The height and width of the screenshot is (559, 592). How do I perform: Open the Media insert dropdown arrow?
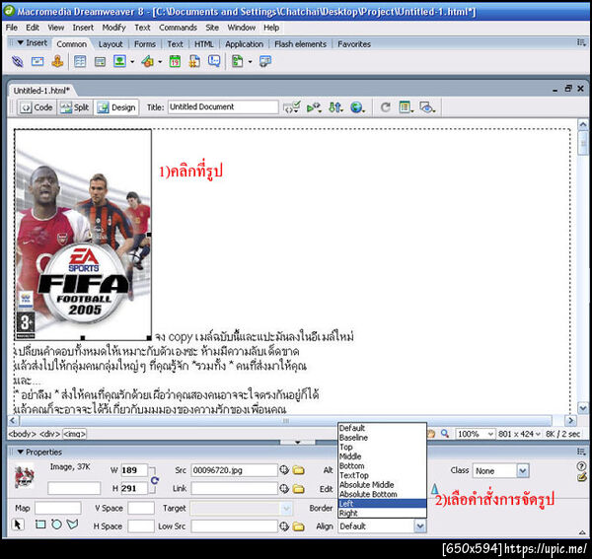click(160, 61)
